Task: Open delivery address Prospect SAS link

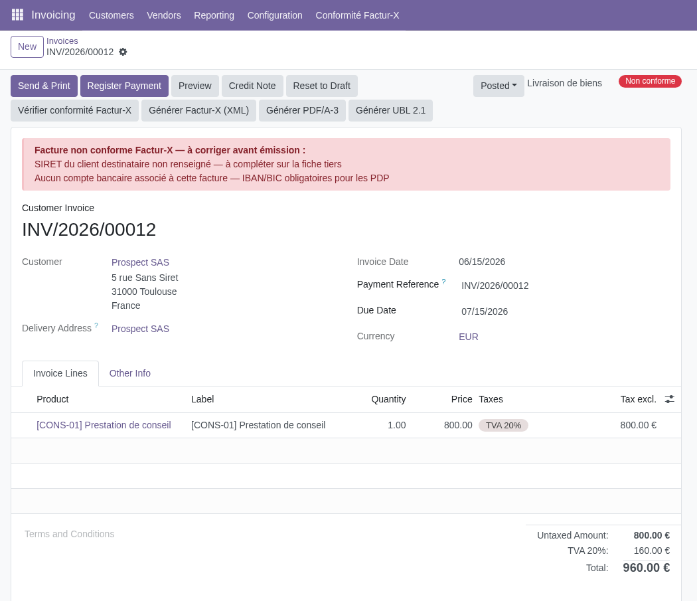Action: pos(140,329)
